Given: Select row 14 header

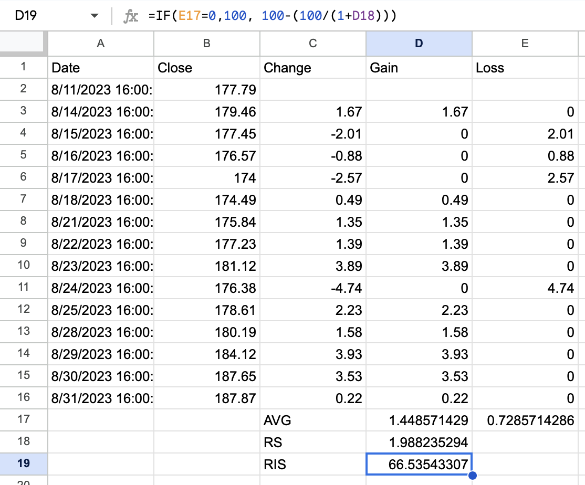Looking at the screenshot, I should [24, 353].
